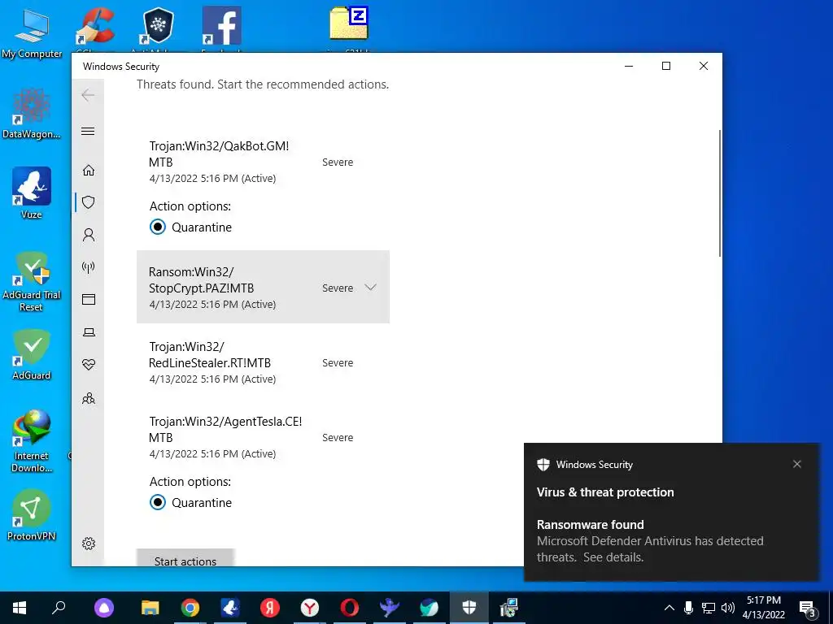Screen dimensions: 833x624
Task: Open taskbar search magnifier
Action: (x=59, y=608)
